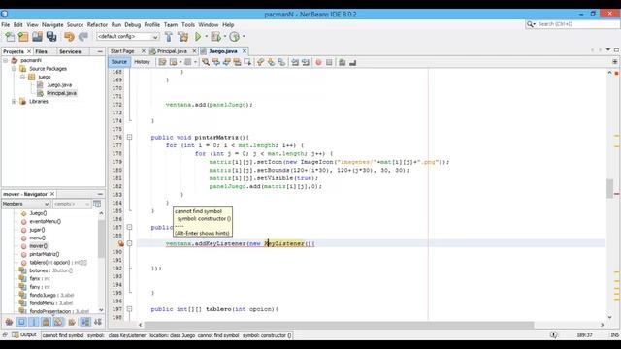This screenshot has height=349, width=621.
Task: Click the Shift Line Left icon
Action: [295, 62]
